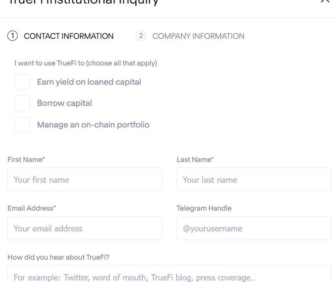Focus the Your last name input field
Screen dimensions: 336x282
[x=254, y=179]
